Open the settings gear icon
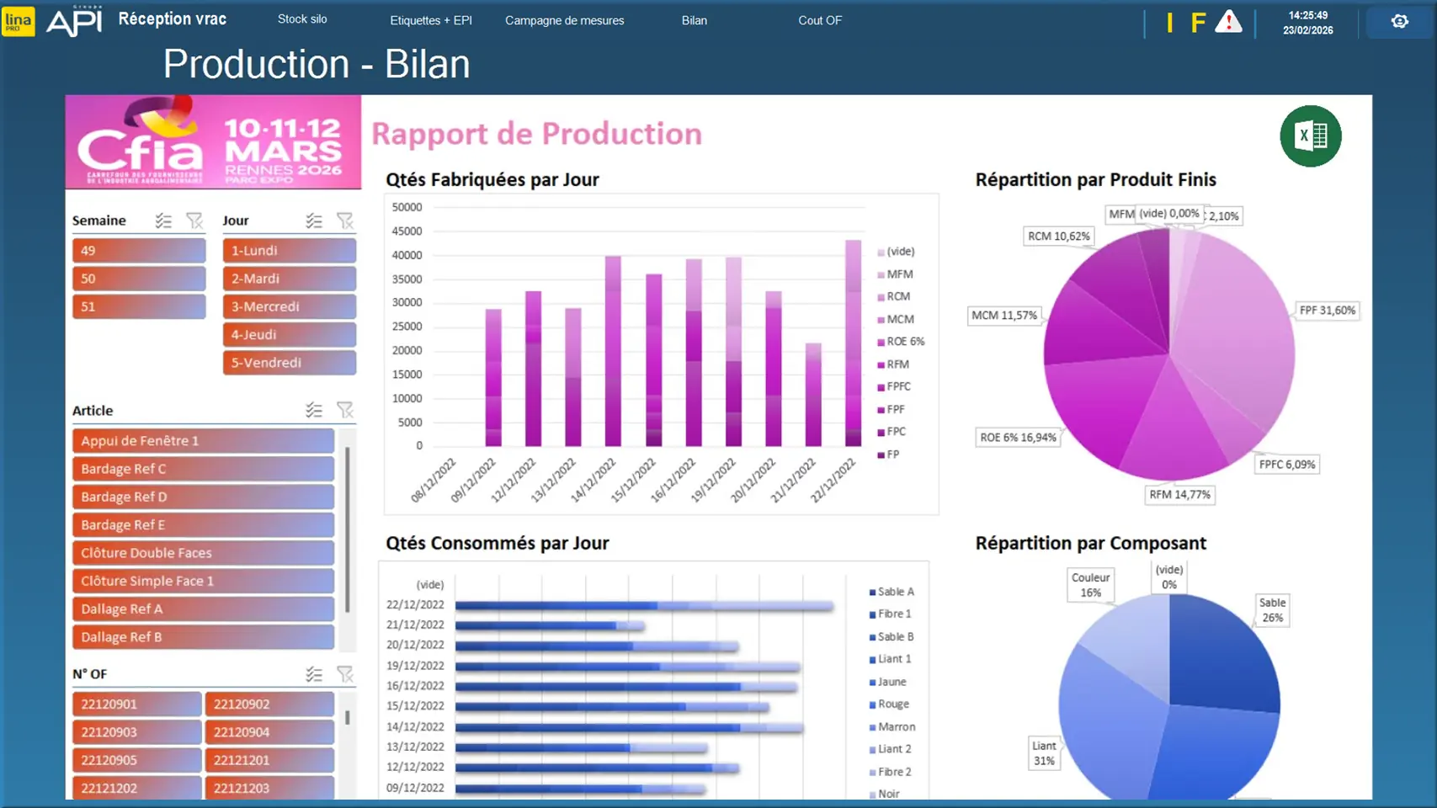1437x808 pixels. [1399, 21]
